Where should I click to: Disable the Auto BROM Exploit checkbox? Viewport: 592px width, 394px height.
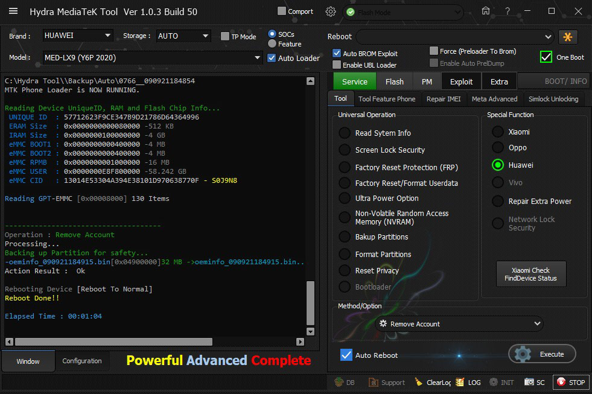337,54
